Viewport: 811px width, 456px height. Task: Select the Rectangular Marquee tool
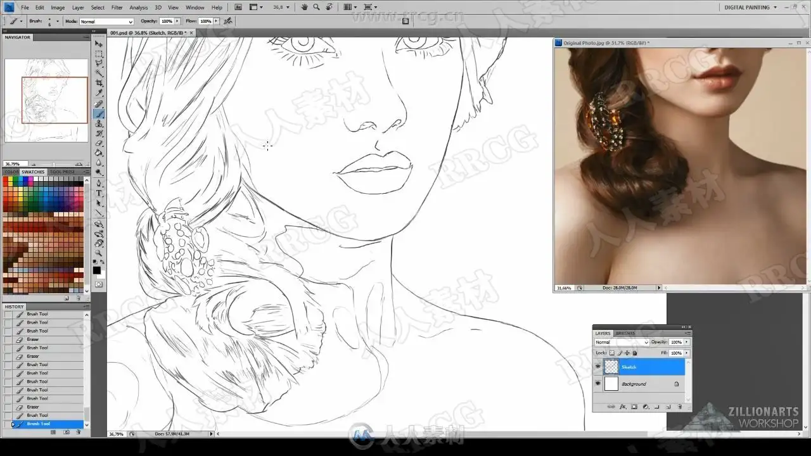(x=99, y=54)
